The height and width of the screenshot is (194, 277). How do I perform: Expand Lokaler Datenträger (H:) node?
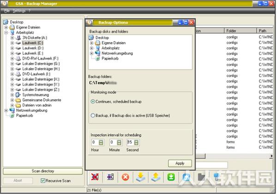pos(12,69)
